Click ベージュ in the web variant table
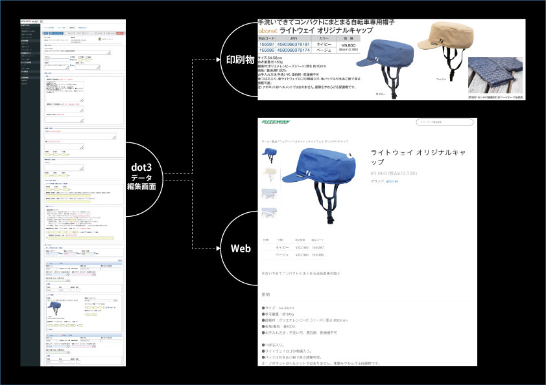Screen dimensions: 546x385 point(282,255)
